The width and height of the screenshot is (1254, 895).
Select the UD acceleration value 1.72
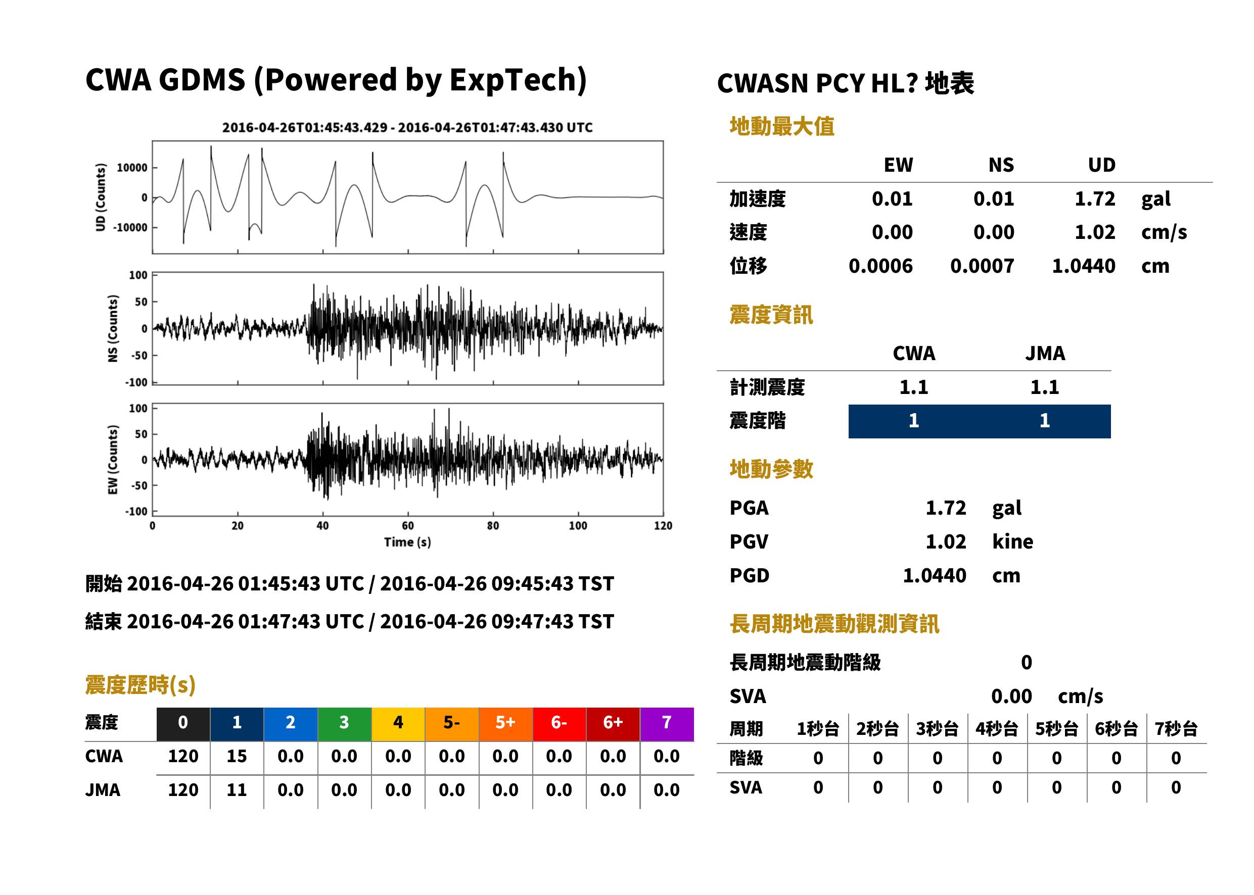pyautogui.click(x=1095, y=198)
